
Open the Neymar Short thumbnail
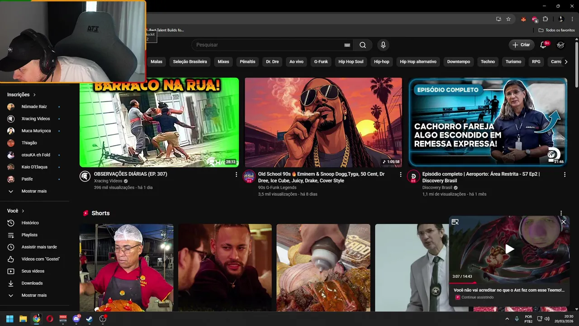[x=225, y=268]
